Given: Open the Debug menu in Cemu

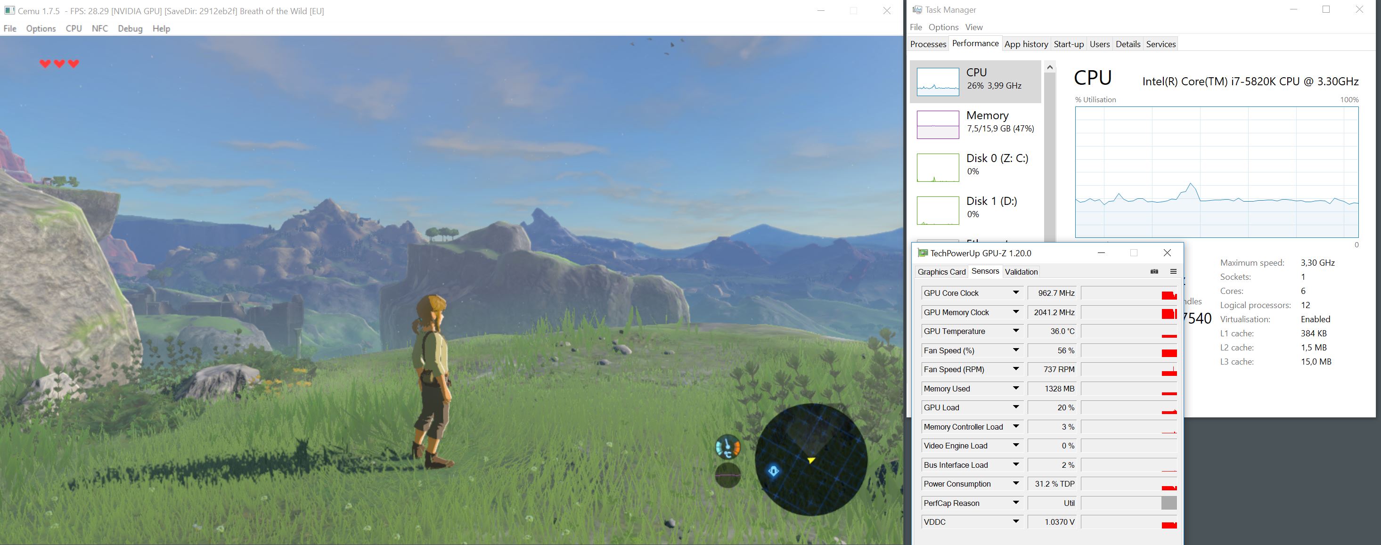Looking at the screenshot, I should tap(130, 28).
